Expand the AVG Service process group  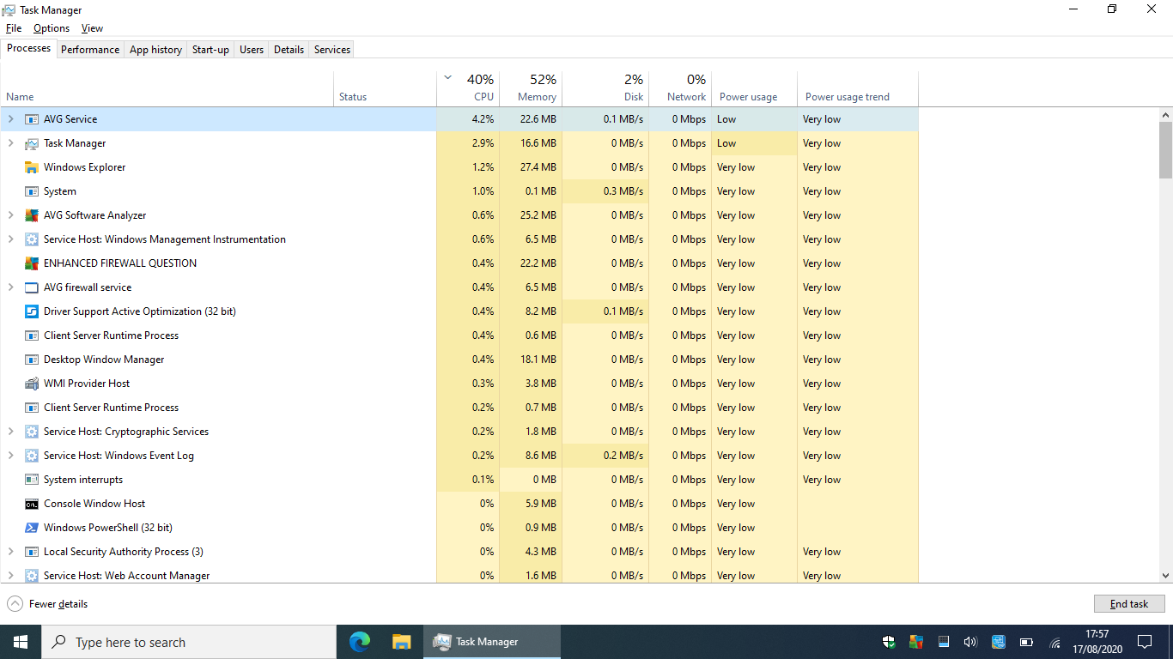point(11,119)
